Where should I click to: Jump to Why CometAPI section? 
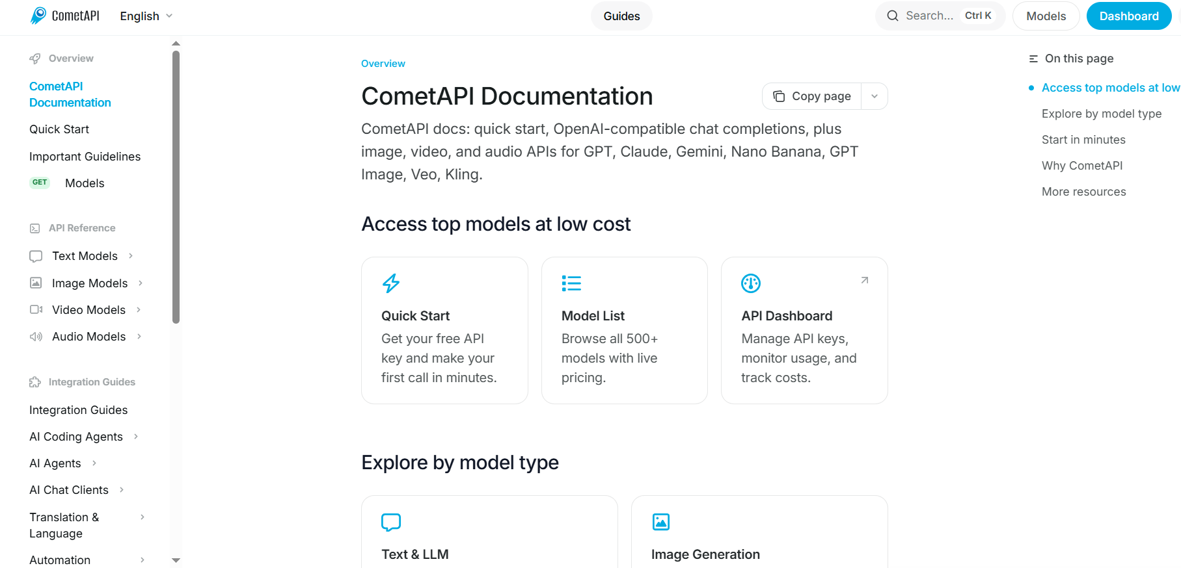[x=1082, y=166]
